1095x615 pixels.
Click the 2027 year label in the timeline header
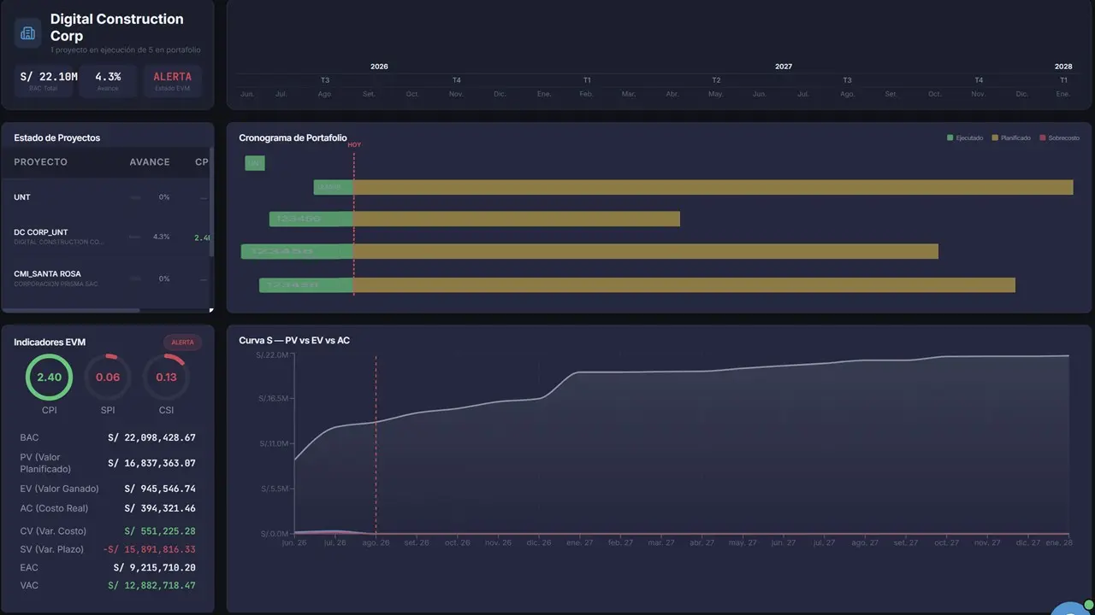(x=784, y=67)
